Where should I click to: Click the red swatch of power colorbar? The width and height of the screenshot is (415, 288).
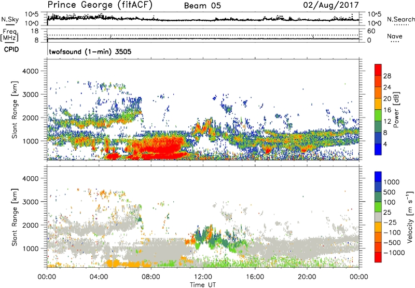[378, 70]
